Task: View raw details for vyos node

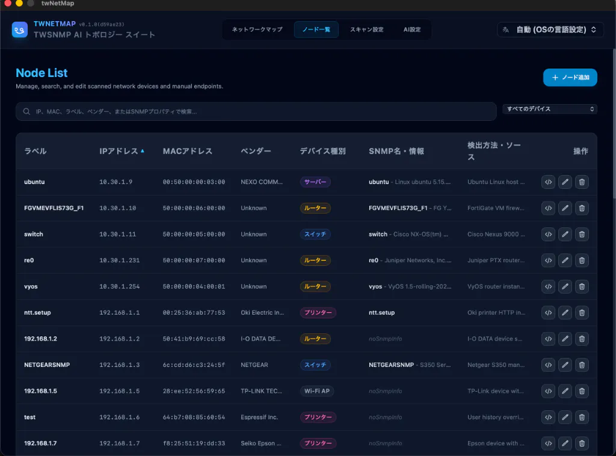Action: [x=548, y=286]
